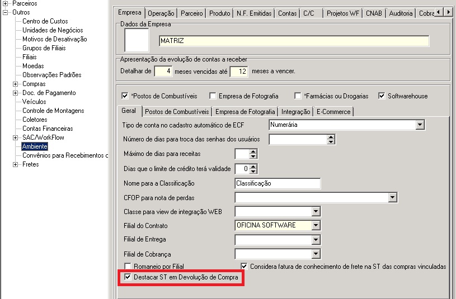Viewport: 456px width, 299px height.
Task: Open the CFOP para nota de perdas dropdown
Action: 392,198
